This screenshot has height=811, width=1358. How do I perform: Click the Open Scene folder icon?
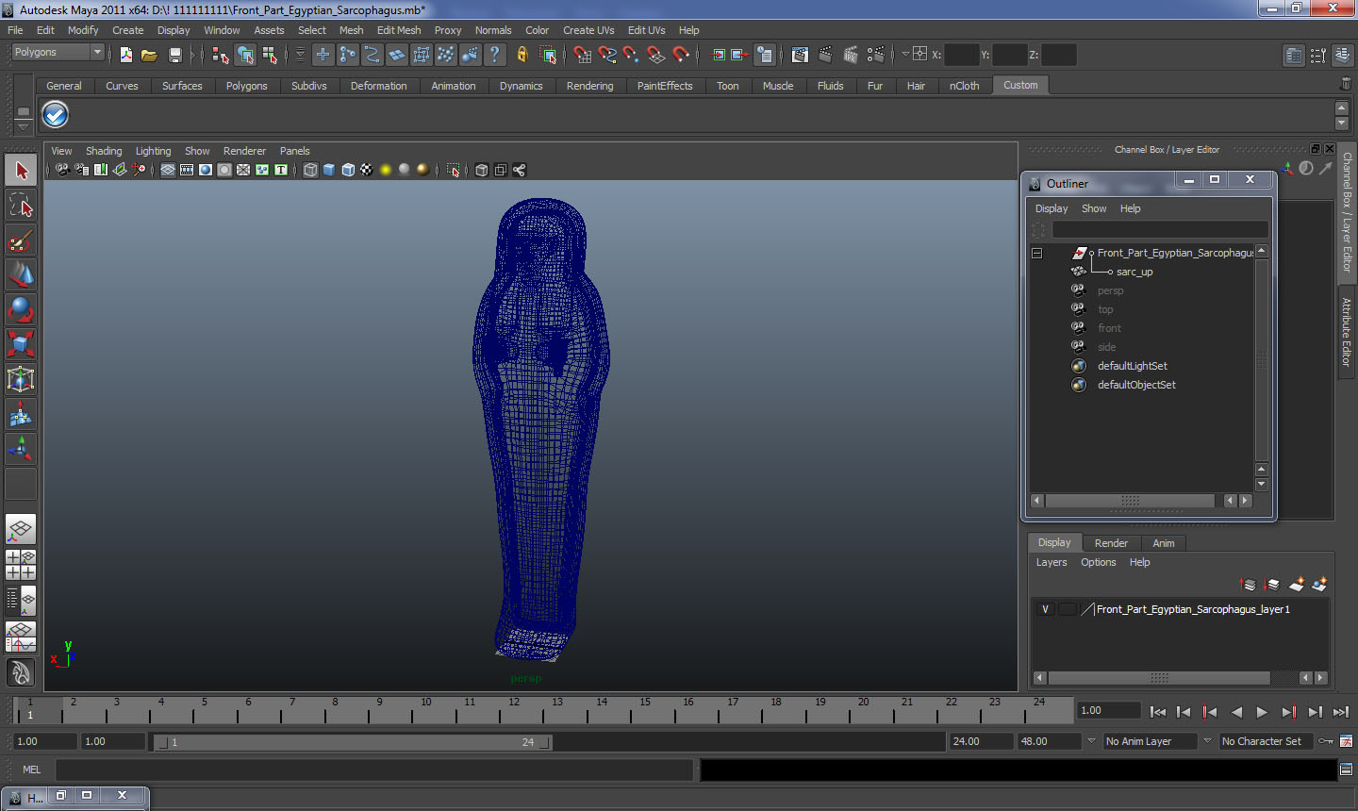tap(149, 55)
